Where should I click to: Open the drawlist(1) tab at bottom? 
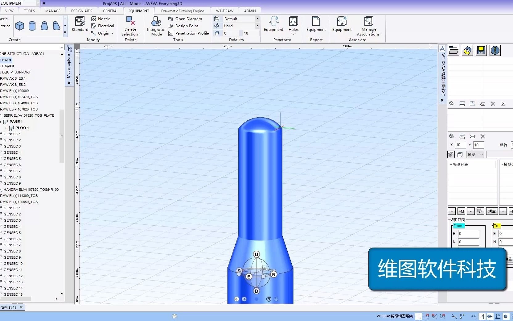coord(9,307)
